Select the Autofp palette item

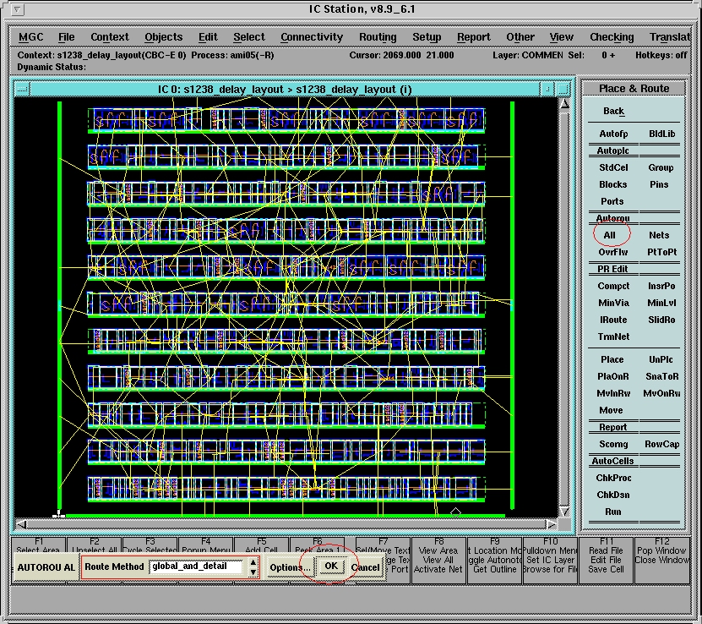click(613, 134)
